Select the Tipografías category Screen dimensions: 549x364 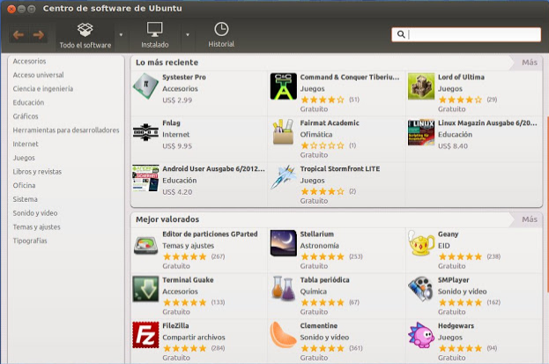30,241
